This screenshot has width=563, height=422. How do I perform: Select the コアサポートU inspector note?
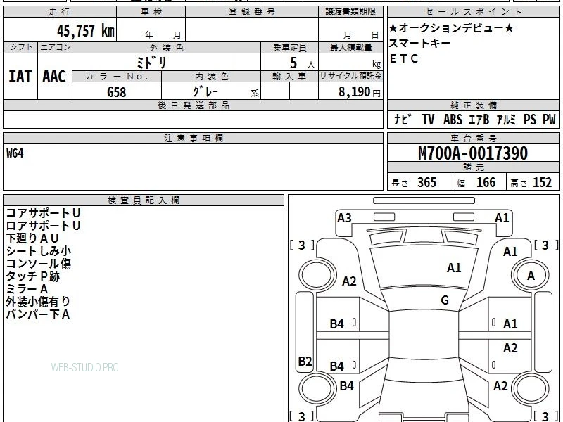(x=43, y=213)
